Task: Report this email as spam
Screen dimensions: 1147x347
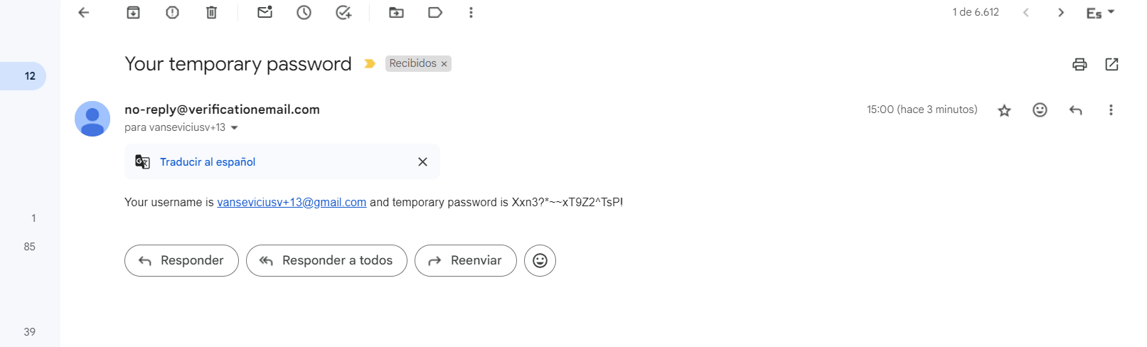Action: (x=172, y=12)
